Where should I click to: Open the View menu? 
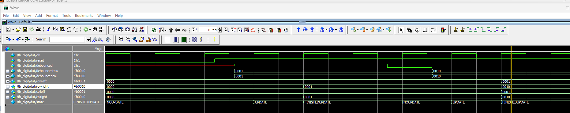[27, 16]
